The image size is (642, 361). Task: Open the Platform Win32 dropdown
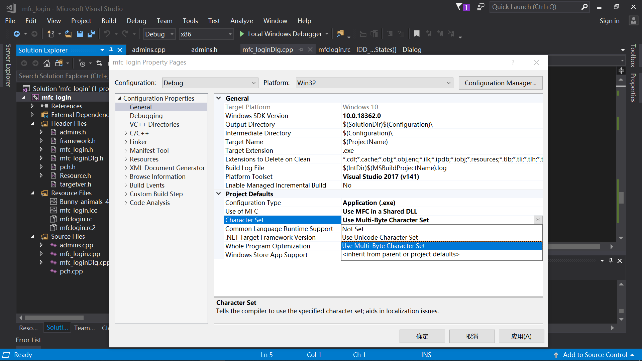click(374, 83)
